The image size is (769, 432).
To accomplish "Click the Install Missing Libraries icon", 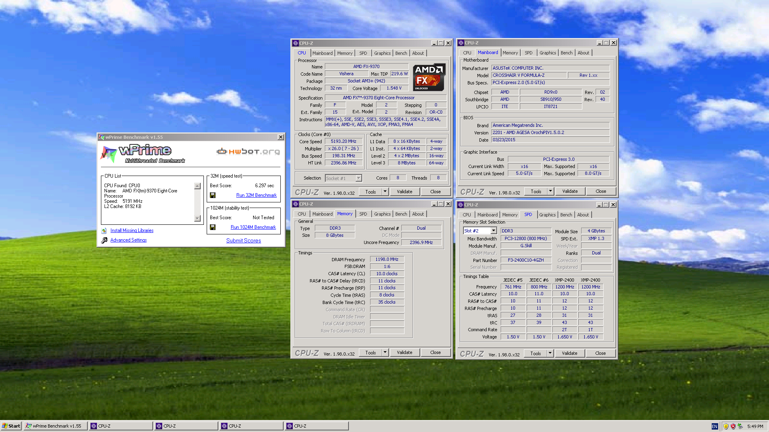I will [104, 231].
